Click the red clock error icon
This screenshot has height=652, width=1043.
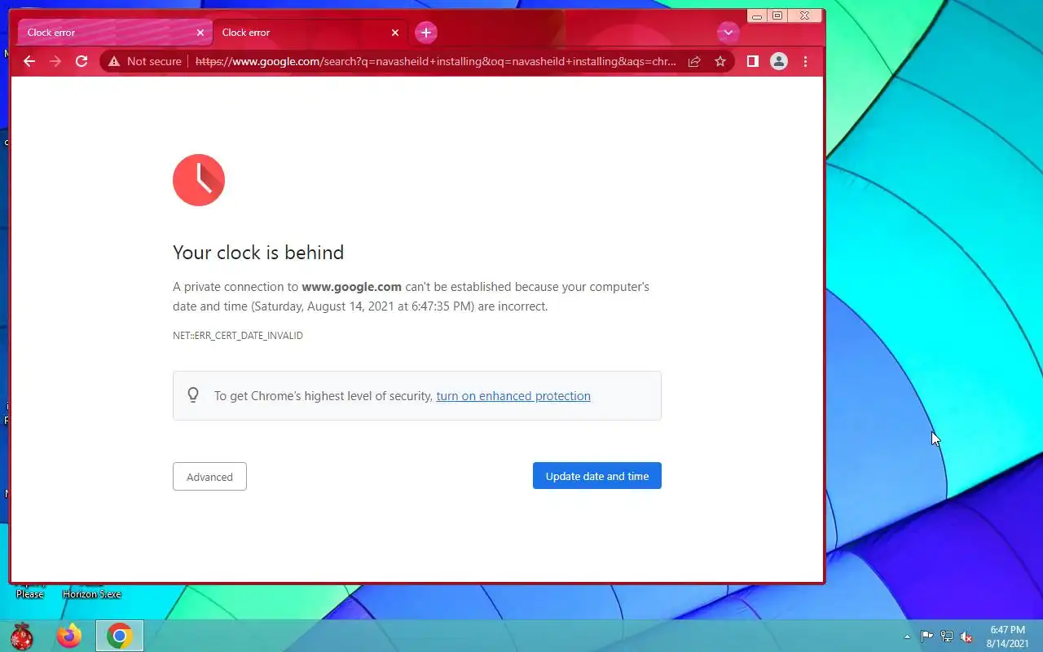199,180
